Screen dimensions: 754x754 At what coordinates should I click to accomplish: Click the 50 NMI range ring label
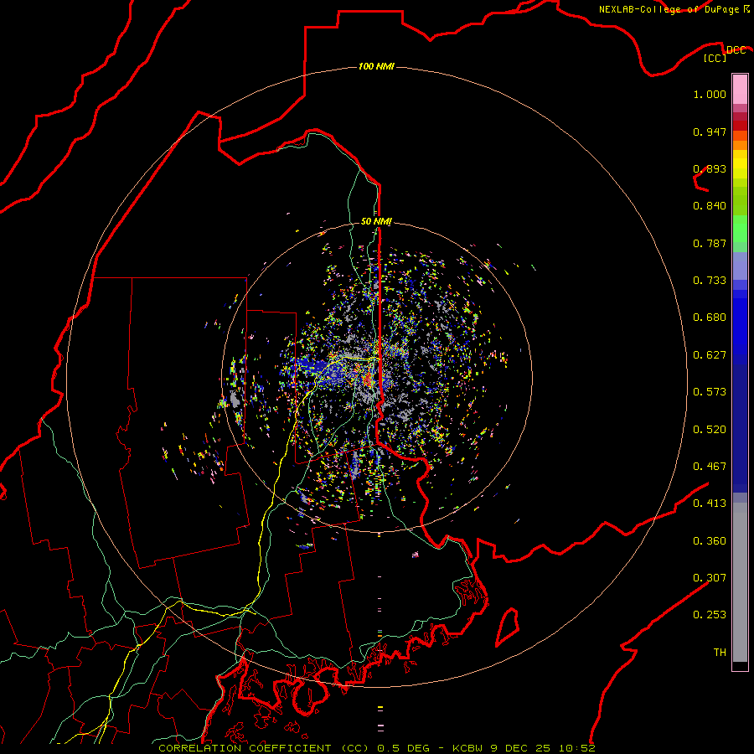point(376,221)
